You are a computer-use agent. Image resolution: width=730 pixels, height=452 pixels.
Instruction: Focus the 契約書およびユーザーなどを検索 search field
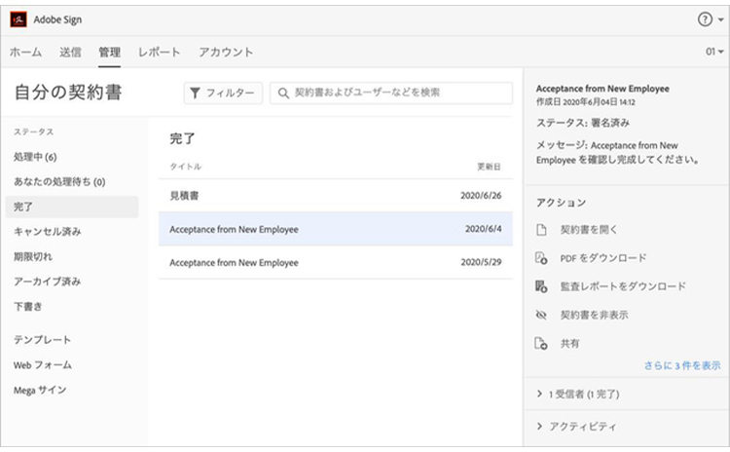coord(391,94)
